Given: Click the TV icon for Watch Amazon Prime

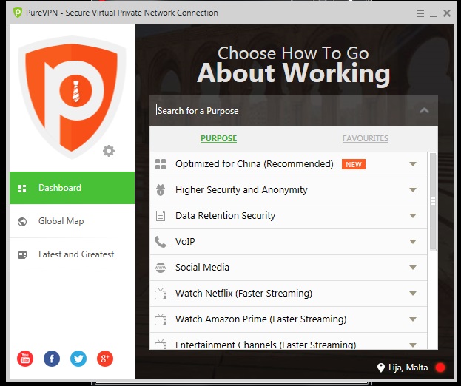Looking at the screenshot, I should (x=161, y=319).
